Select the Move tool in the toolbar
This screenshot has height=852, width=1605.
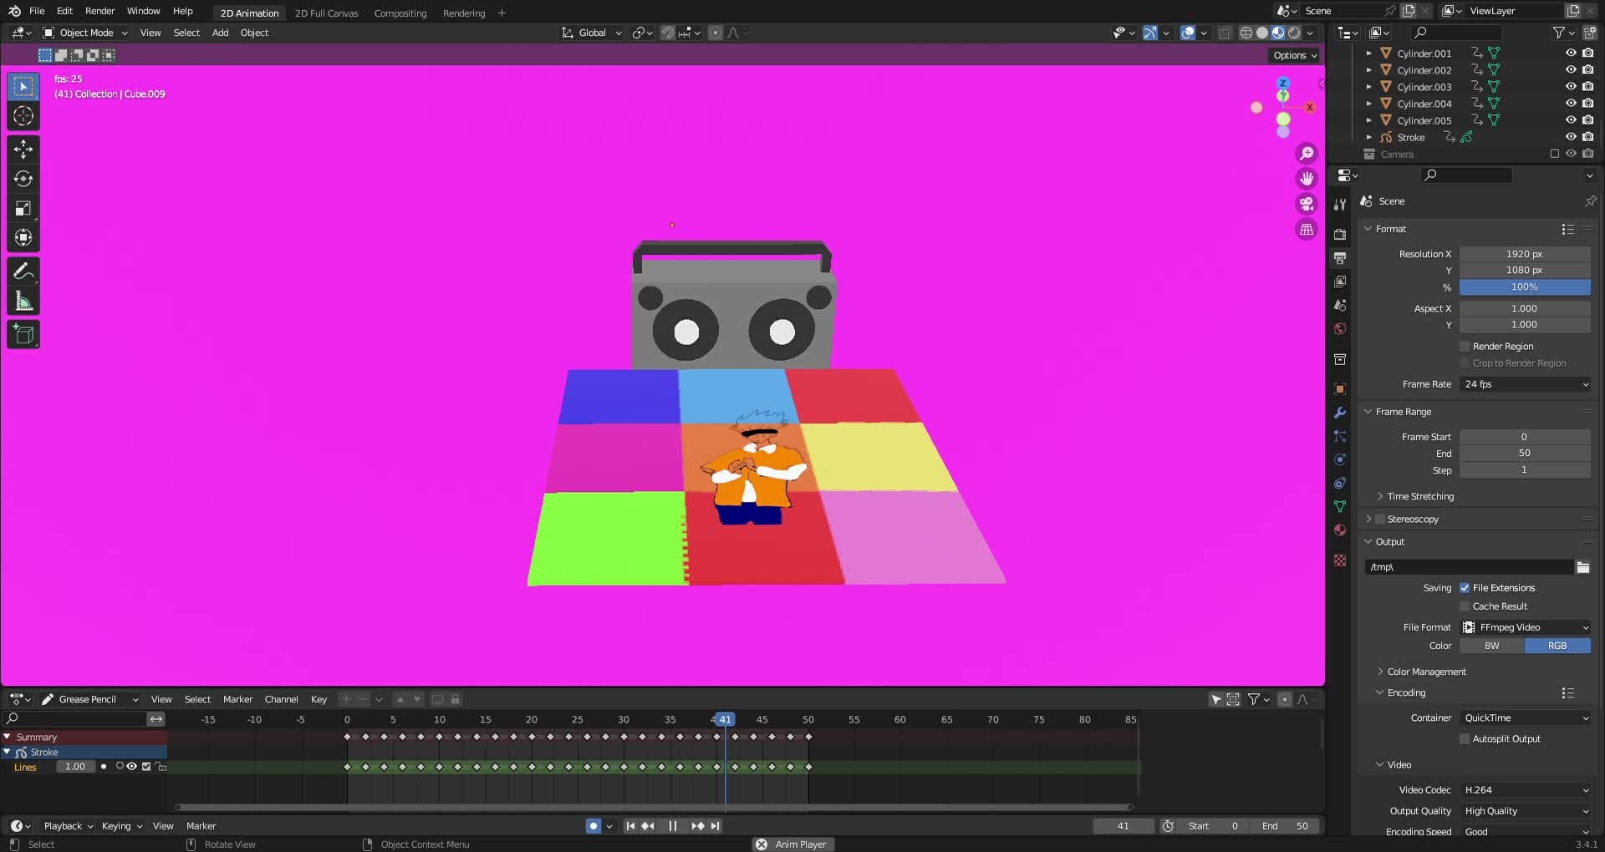point(23,148)
